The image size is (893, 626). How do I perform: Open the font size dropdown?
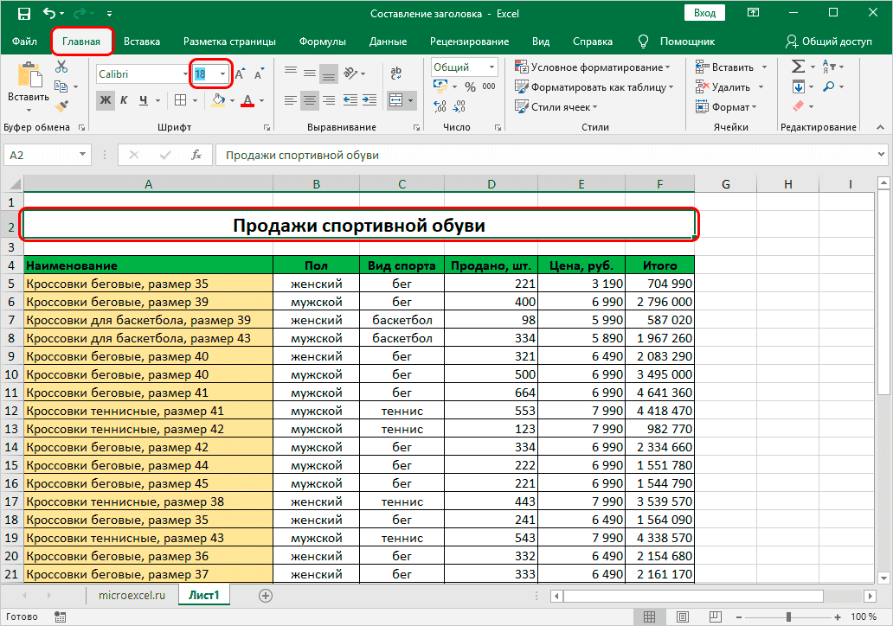pos(223,74)
